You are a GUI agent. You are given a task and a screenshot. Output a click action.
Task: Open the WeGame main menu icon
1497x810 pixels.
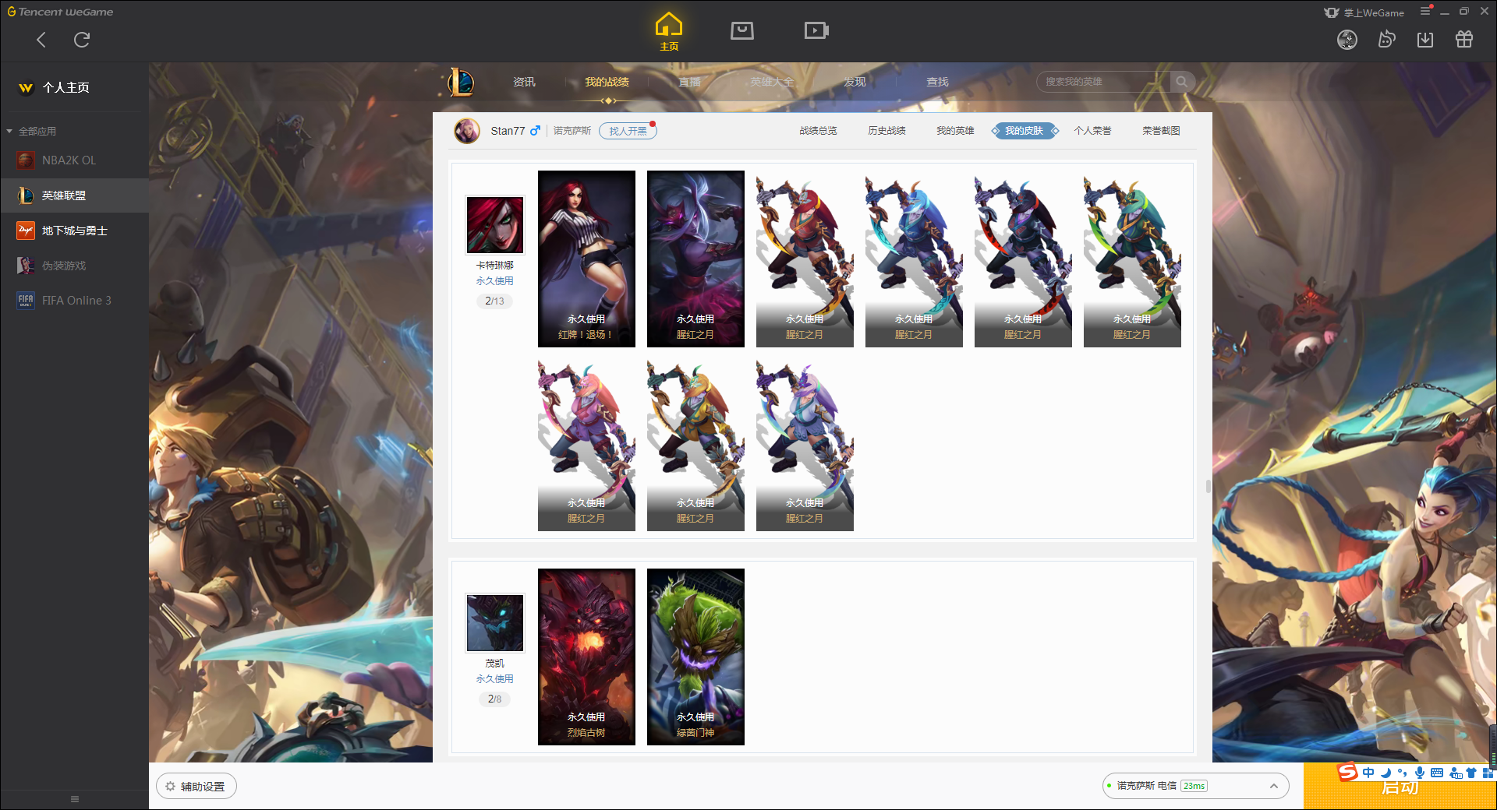click(1425, 11)
